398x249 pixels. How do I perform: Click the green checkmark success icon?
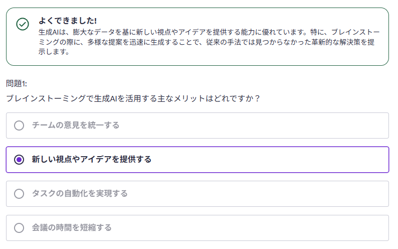[23, 24]
